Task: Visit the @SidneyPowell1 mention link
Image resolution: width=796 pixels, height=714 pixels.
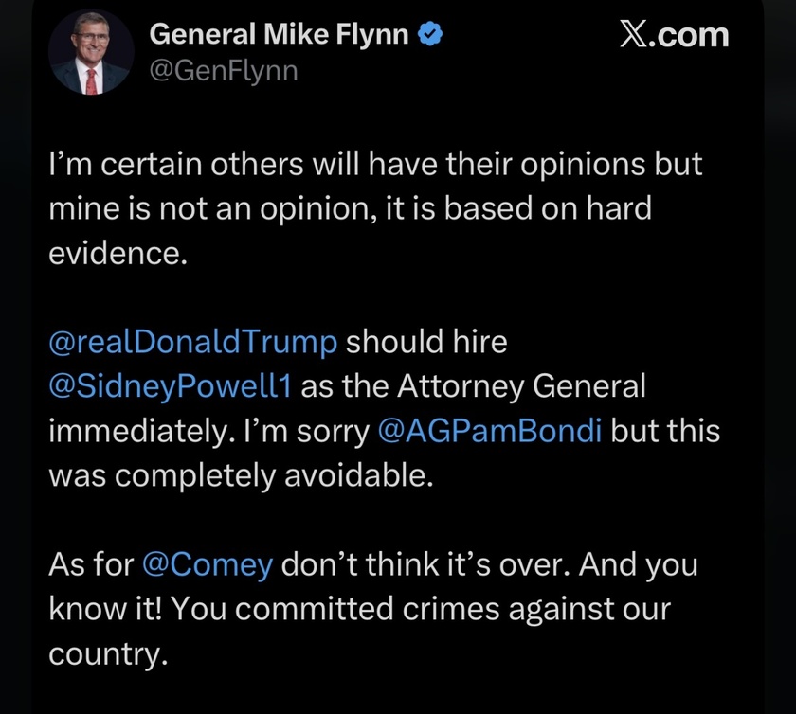Action: click(172, 386)
